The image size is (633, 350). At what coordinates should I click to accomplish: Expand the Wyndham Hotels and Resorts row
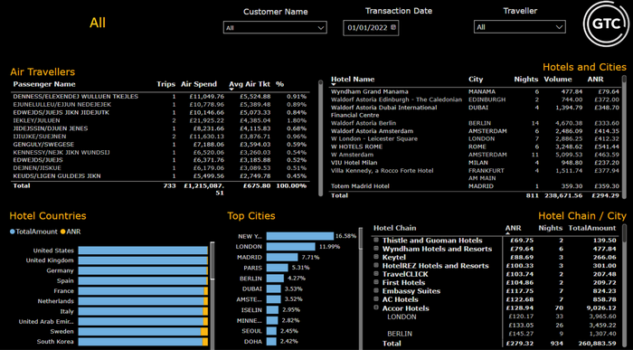point(376,249)
